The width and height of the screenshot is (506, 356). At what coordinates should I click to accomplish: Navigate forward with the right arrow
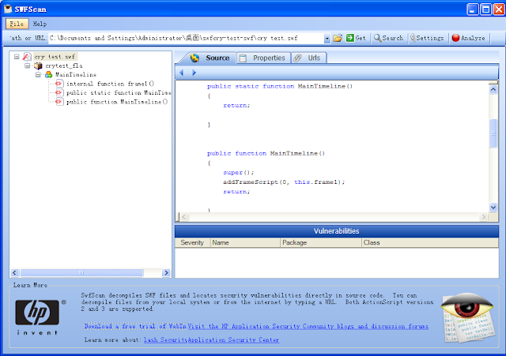[x=194, y=73]
